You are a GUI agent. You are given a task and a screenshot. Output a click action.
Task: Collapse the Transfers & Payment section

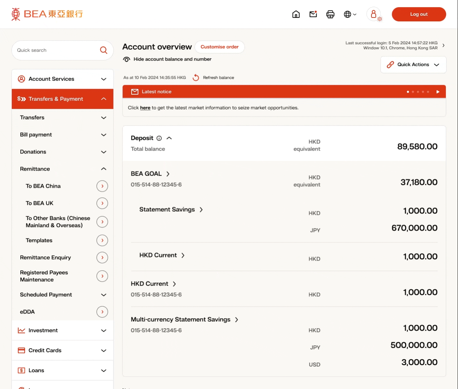63,99
